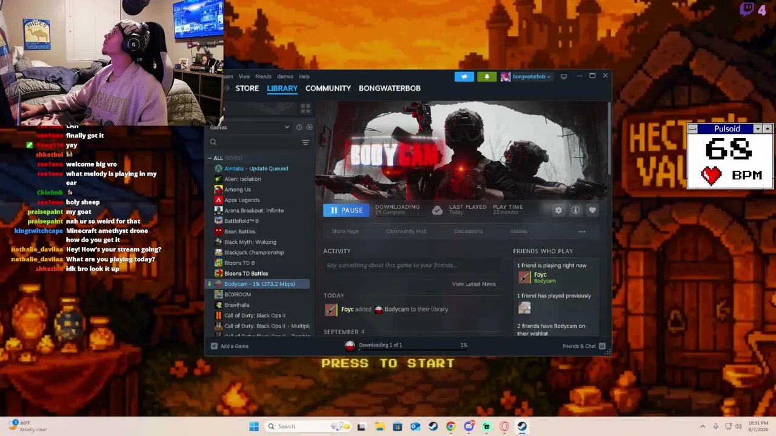Open Bodycam Store Page link
776x436 pixels.
click(x=345, y=231)
